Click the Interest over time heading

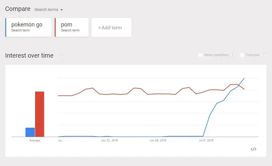(29, 56)
